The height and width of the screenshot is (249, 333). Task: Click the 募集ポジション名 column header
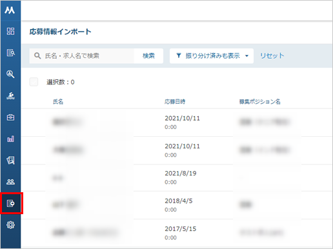pos(260,102)
